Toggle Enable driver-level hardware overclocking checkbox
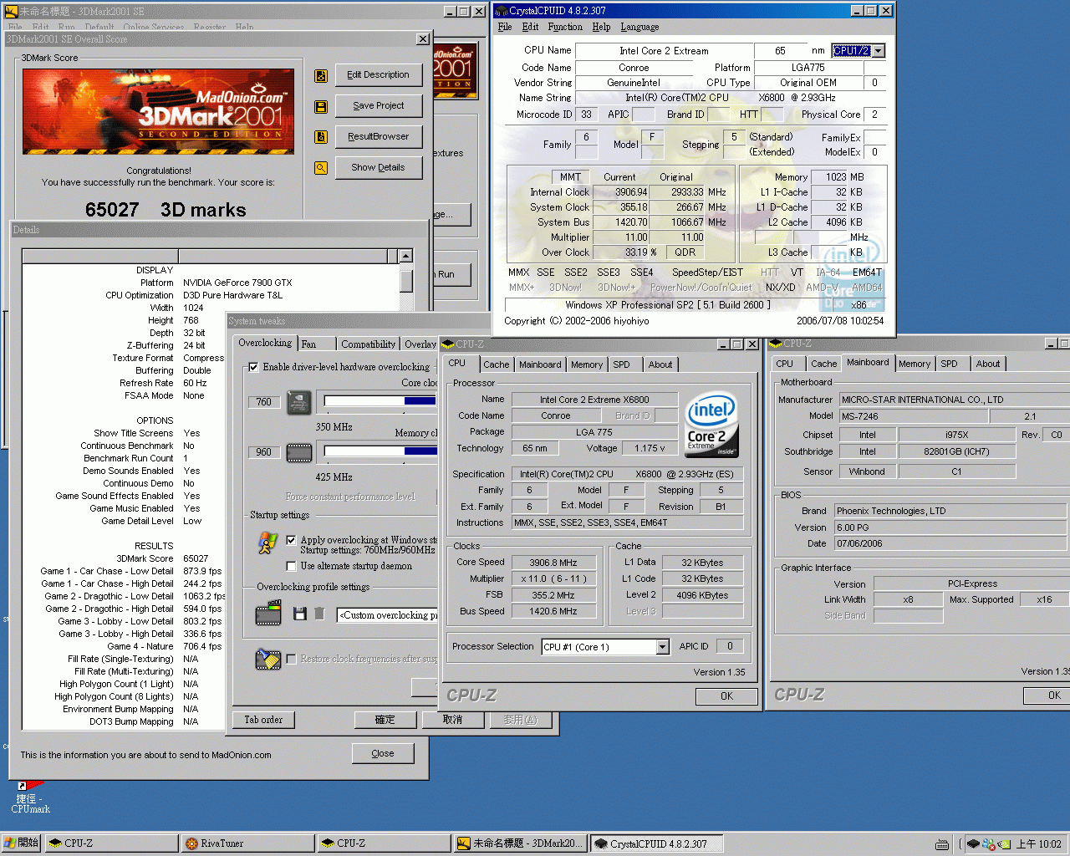This screenshot has height=856, width=1070. [253, 367]
